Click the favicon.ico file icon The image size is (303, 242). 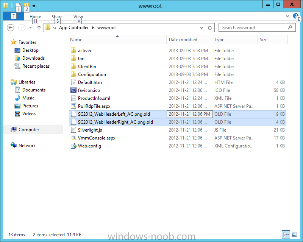[x=73, y=90]
